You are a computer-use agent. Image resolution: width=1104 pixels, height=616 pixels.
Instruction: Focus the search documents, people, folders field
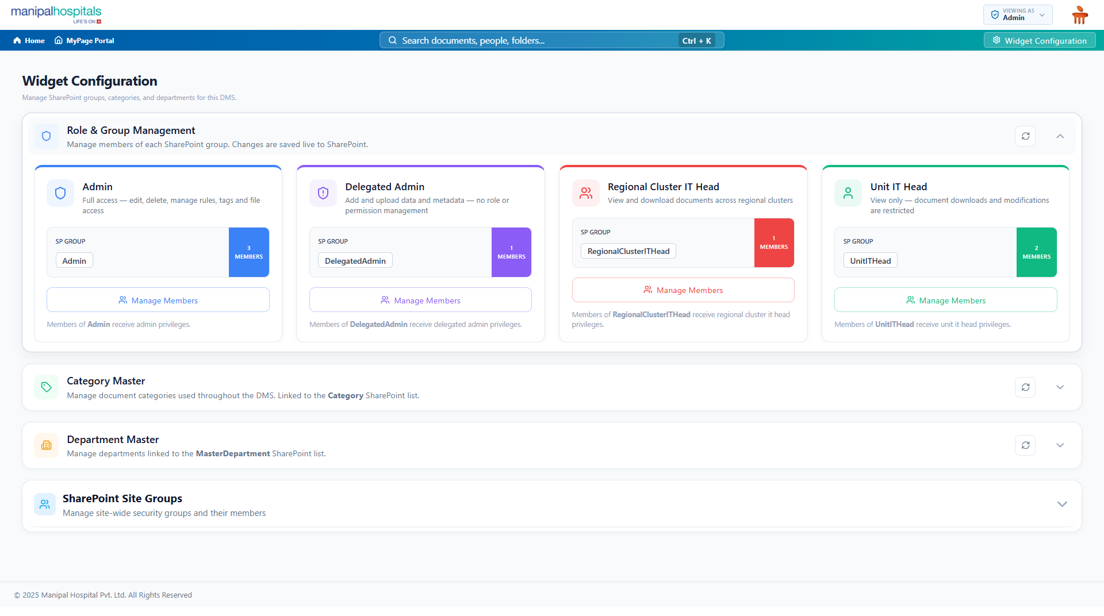551,40
